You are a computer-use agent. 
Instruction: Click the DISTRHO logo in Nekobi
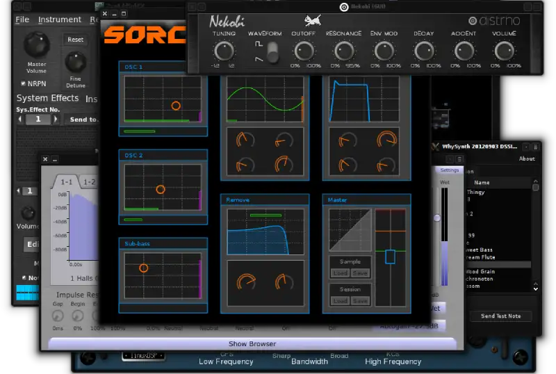point(494,21)
